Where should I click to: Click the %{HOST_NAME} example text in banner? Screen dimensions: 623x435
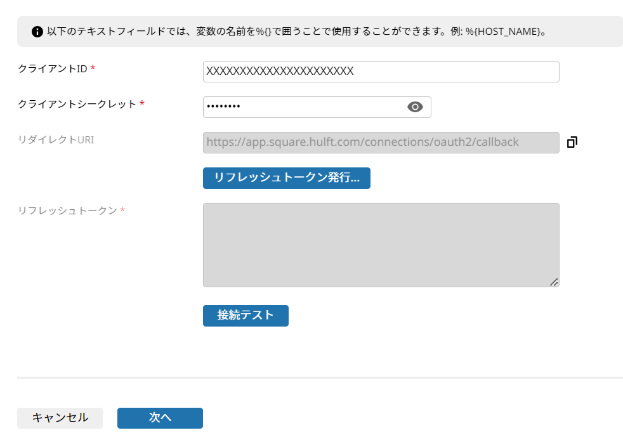tap(503, 32)
